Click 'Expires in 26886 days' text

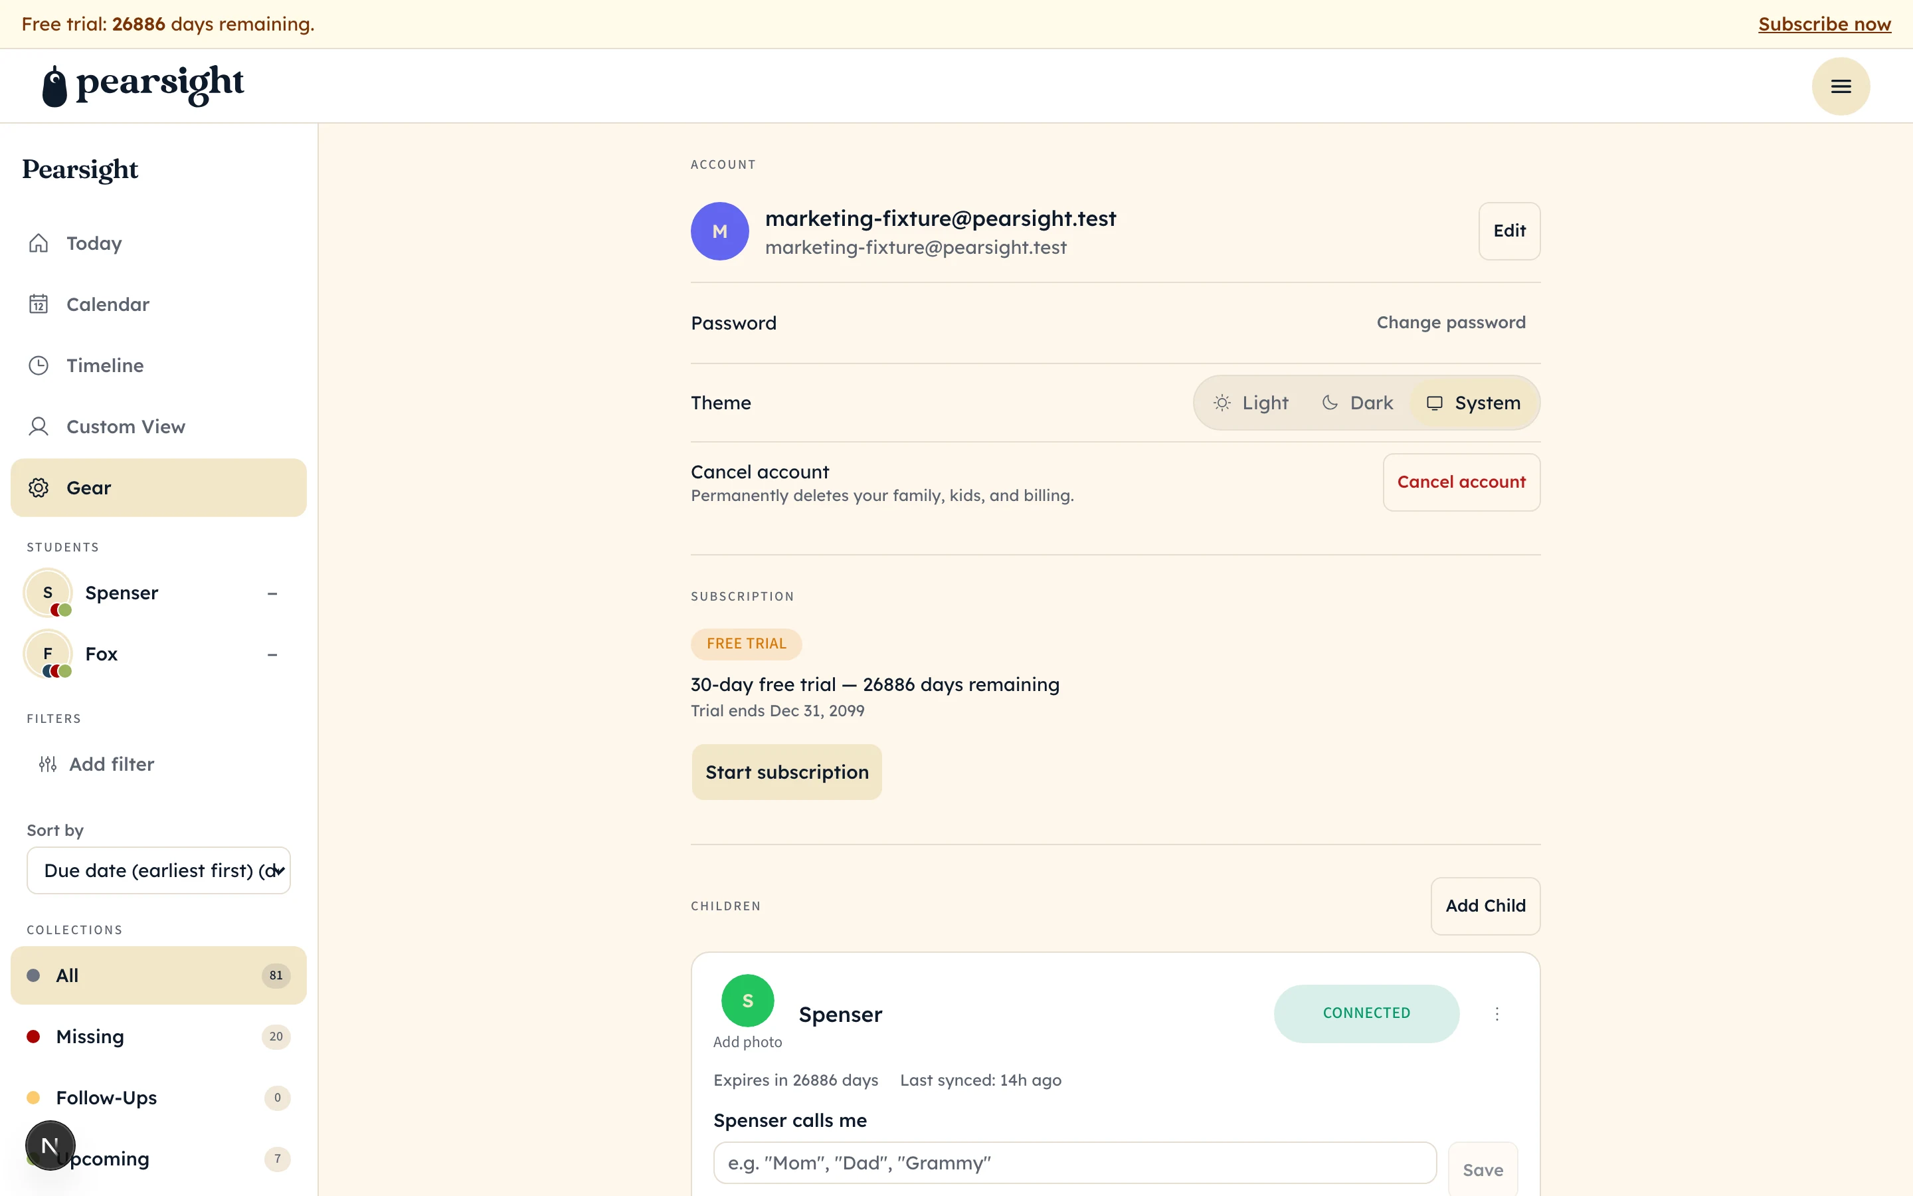point(795,1080)
